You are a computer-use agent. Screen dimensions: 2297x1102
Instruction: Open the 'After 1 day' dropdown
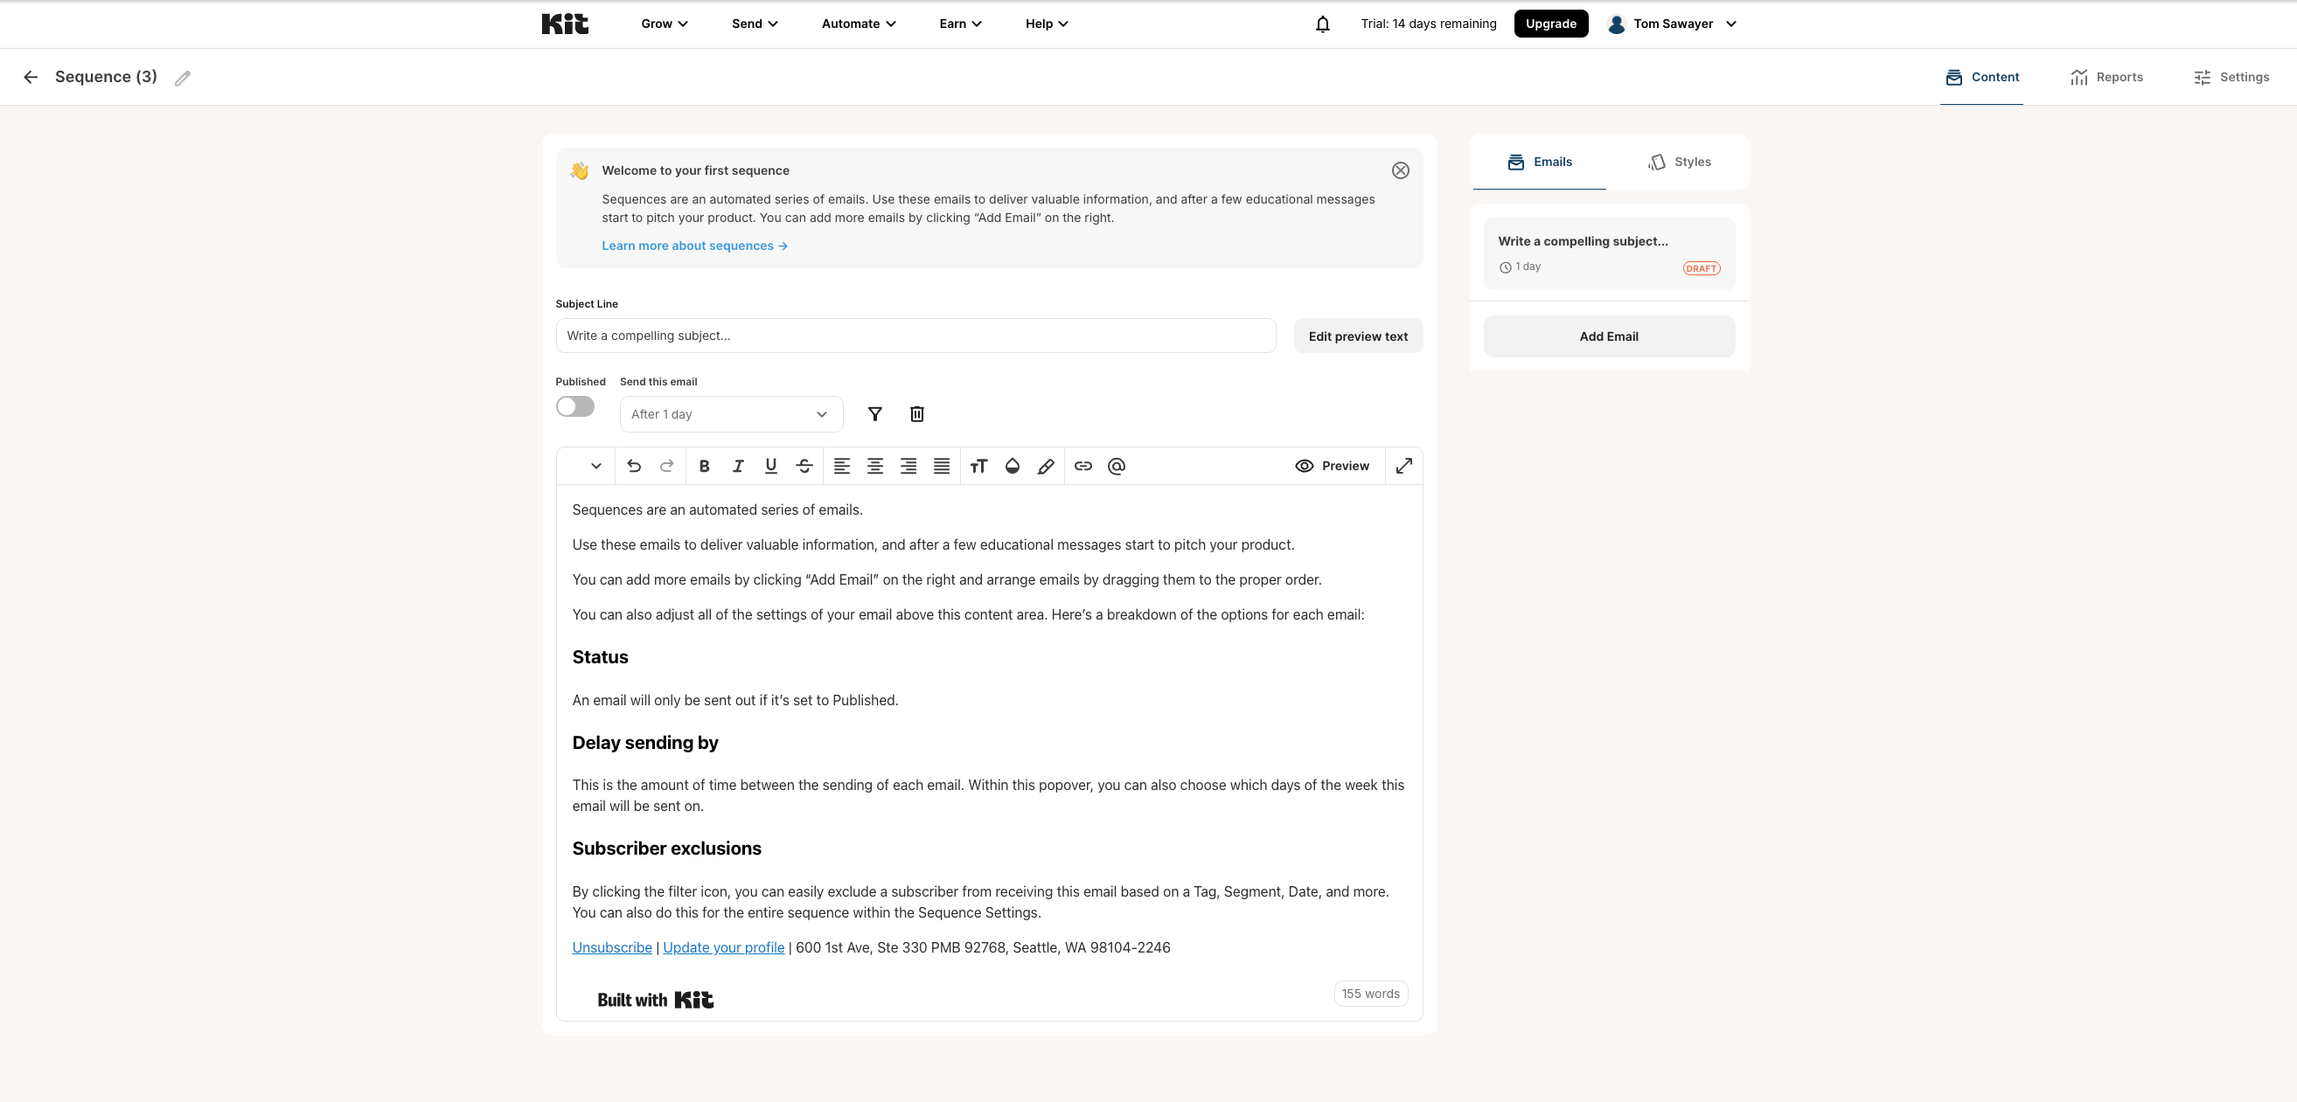pos(731,414)
